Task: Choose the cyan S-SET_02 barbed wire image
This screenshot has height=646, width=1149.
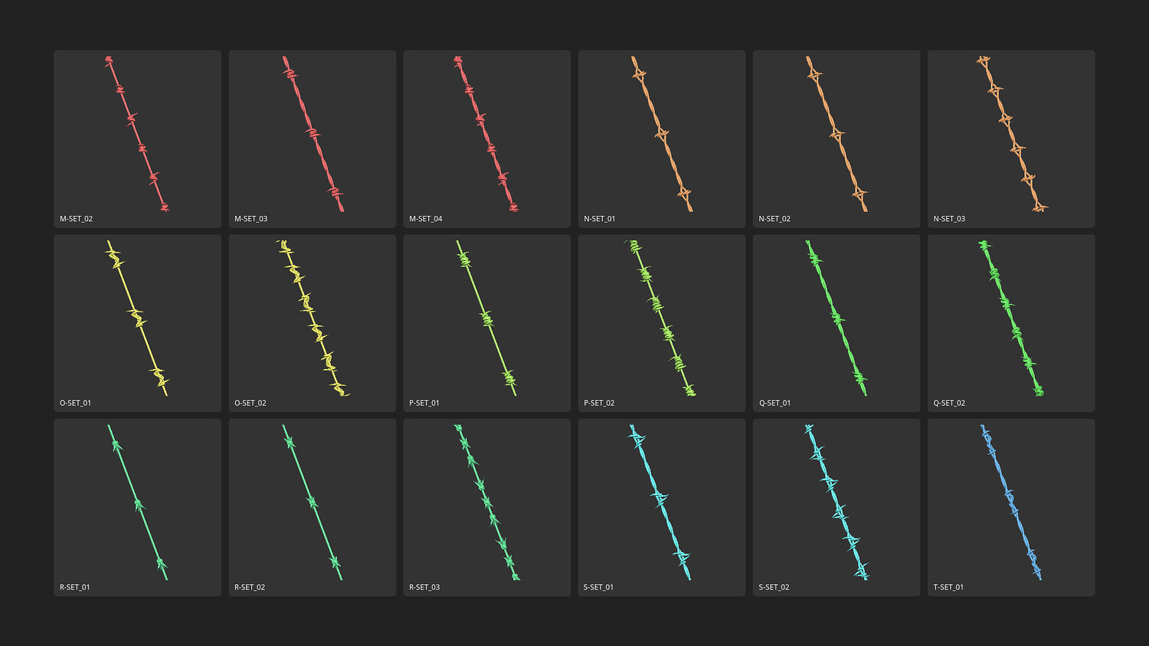Action: coord(836,502)
